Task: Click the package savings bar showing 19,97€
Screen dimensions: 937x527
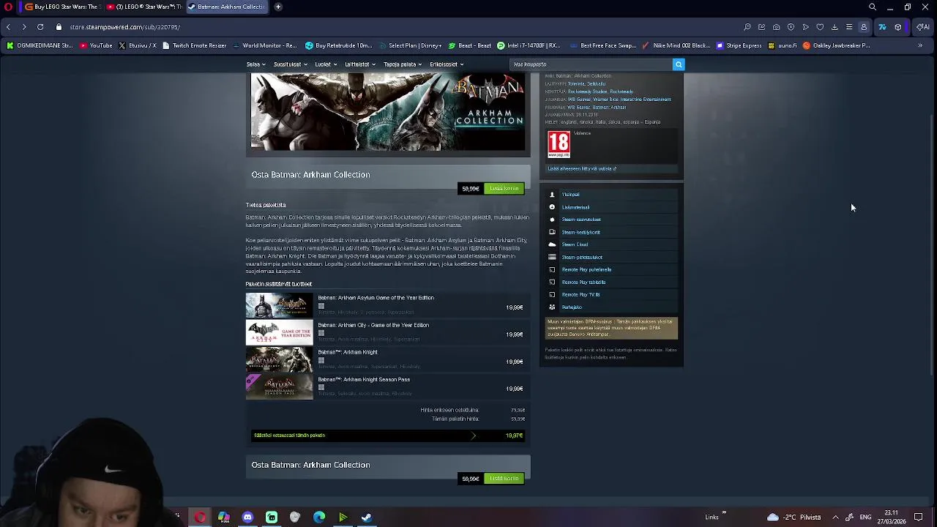Action: click(x=388, y=436)
